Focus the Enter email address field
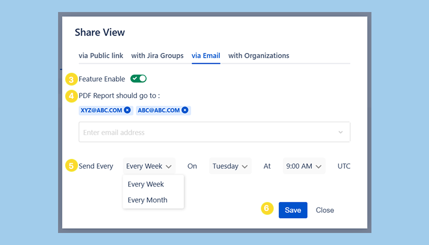This screenshot has height=245, width=429. tap(205, 132)
